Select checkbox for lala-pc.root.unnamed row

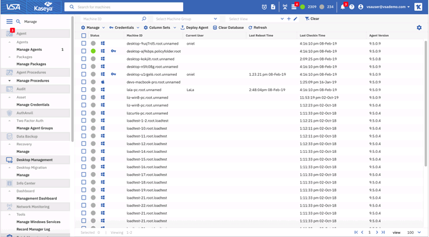pos(84,90)
